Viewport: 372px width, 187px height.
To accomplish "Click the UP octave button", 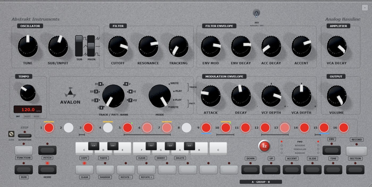I will 271,170.
